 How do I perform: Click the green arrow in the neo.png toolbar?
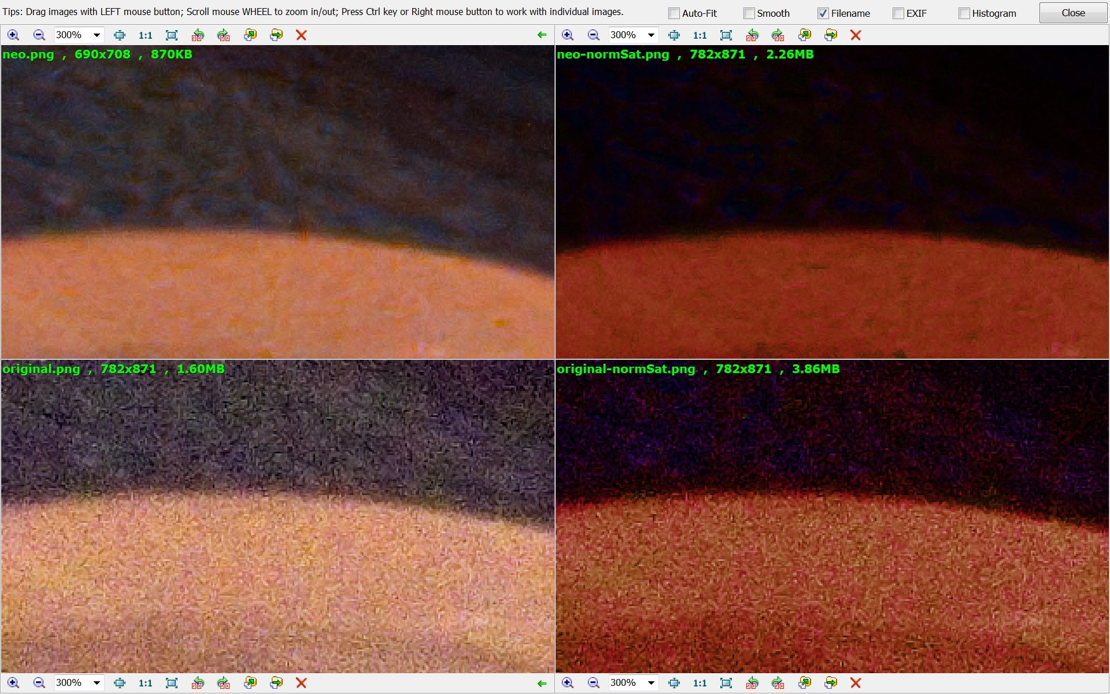point(542,35)
